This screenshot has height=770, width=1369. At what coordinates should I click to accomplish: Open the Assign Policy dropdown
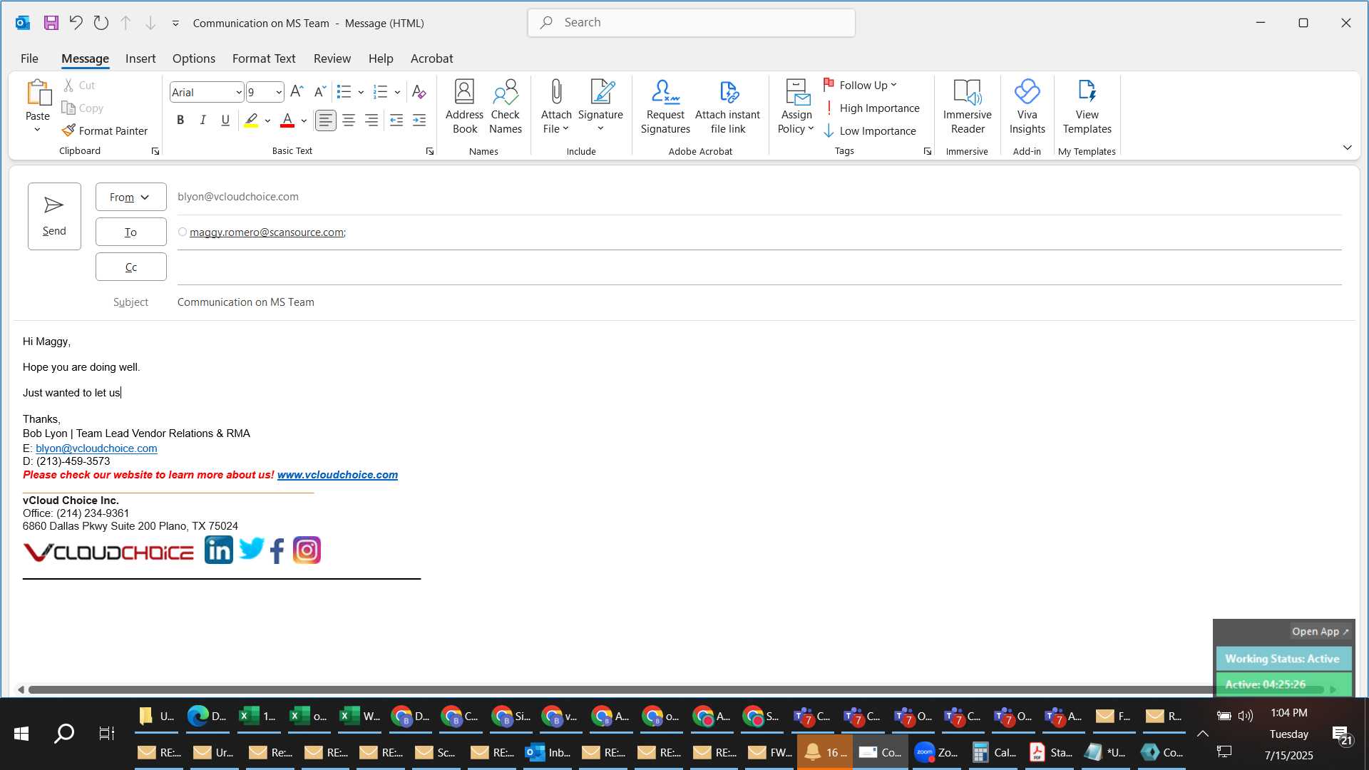click(x=796, y=107)
